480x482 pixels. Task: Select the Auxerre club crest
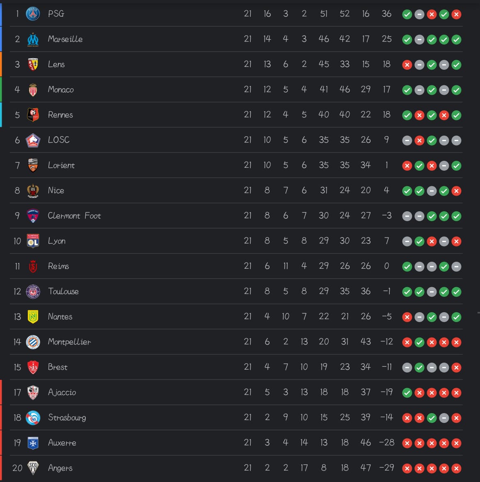click(x=33, y=443)
